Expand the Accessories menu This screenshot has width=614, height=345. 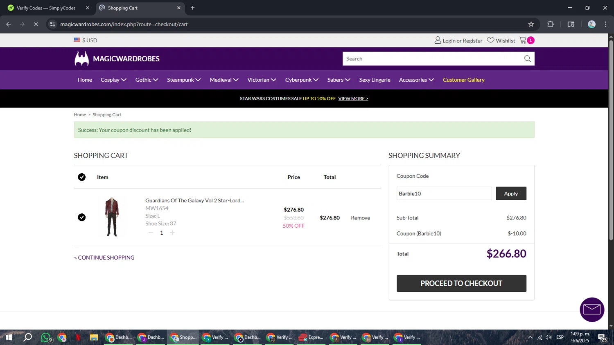(x=417, y=80)
